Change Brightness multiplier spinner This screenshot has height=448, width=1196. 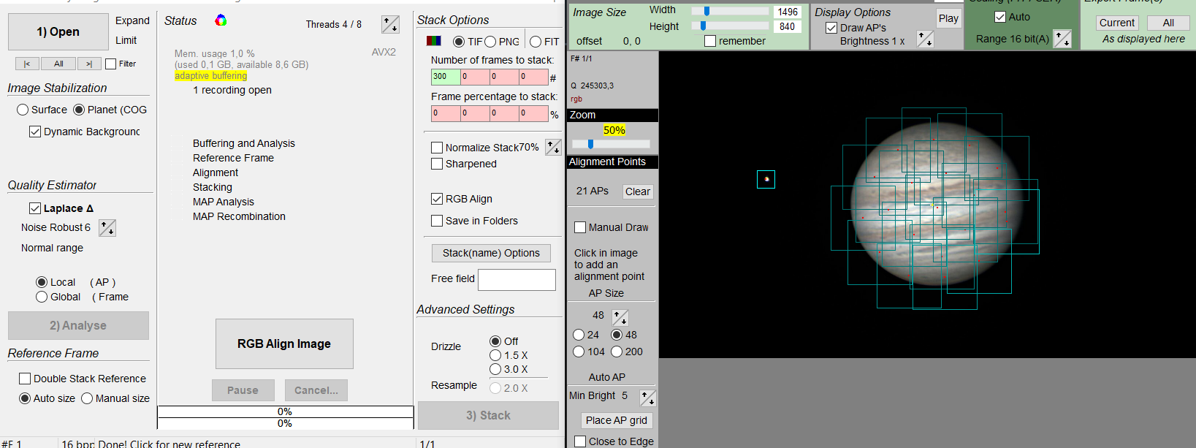(925, 39)
